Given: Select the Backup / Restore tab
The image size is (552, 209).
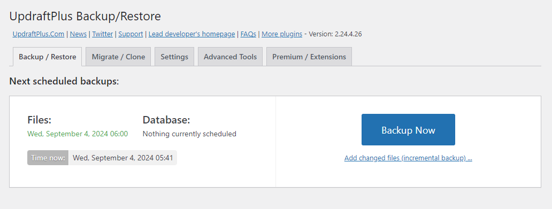Looking at the screenshot, I should (x=48, y=57).
